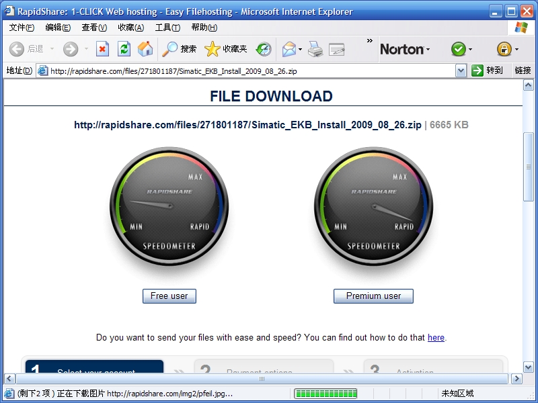Click the 地址(D) address label
Viewport: 538px width, 403px height.
[x=20, y=71]
